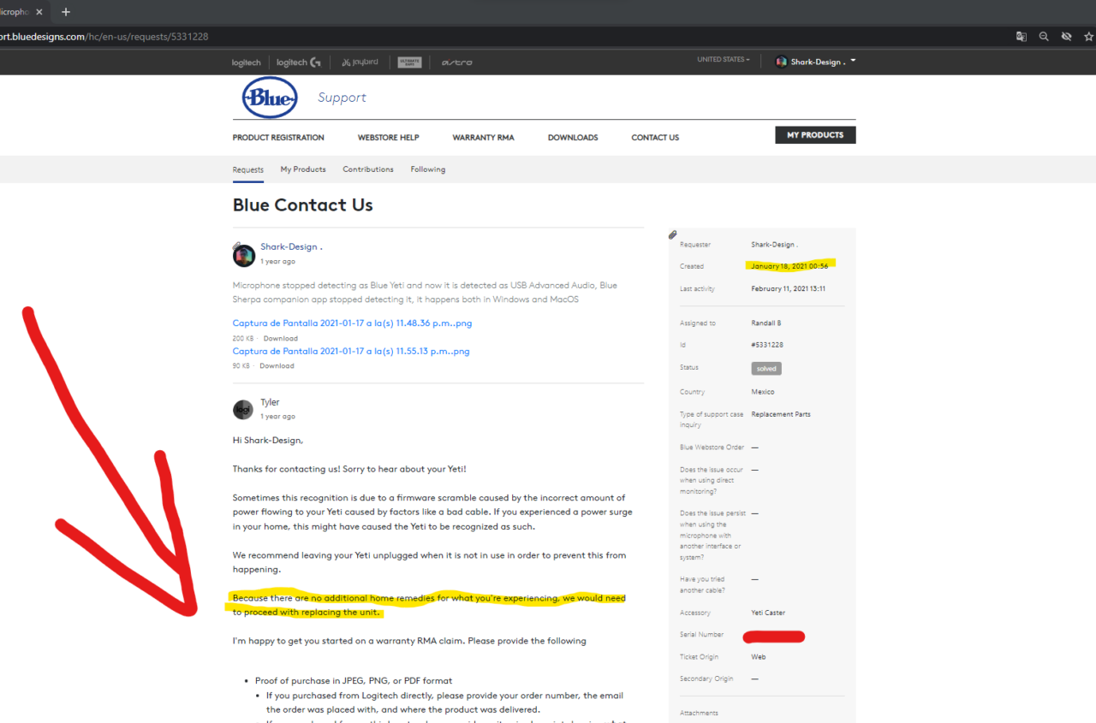Click the browser address bar URL
The width and height of the screenshot is (1096, 723).
[x=104, y=37]
